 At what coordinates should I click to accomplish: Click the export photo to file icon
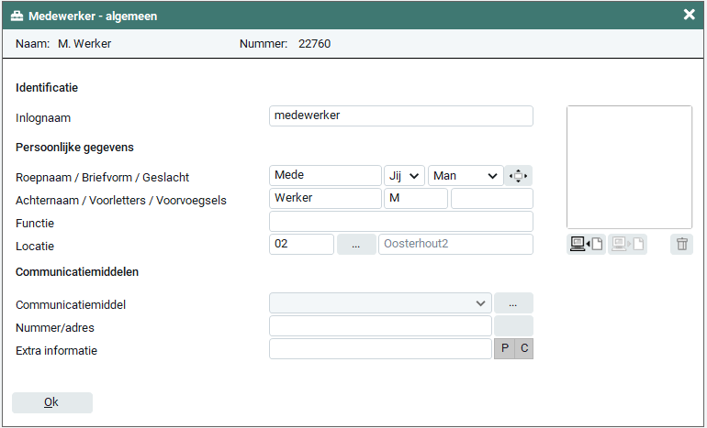point(628,245)
